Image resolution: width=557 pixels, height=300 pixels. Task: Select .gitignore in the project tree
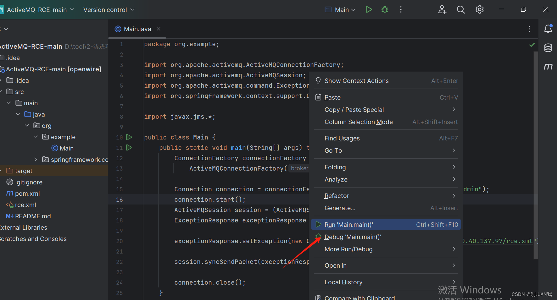[x=25, y=182]
